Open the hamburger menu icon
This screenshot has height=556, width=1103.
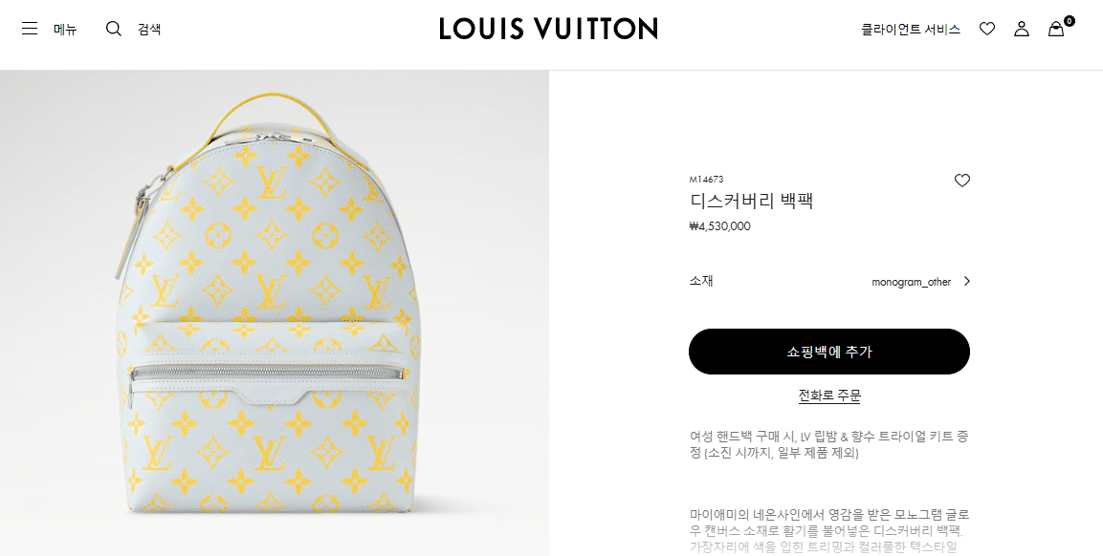pyautogui.click(x=30, y=29)
